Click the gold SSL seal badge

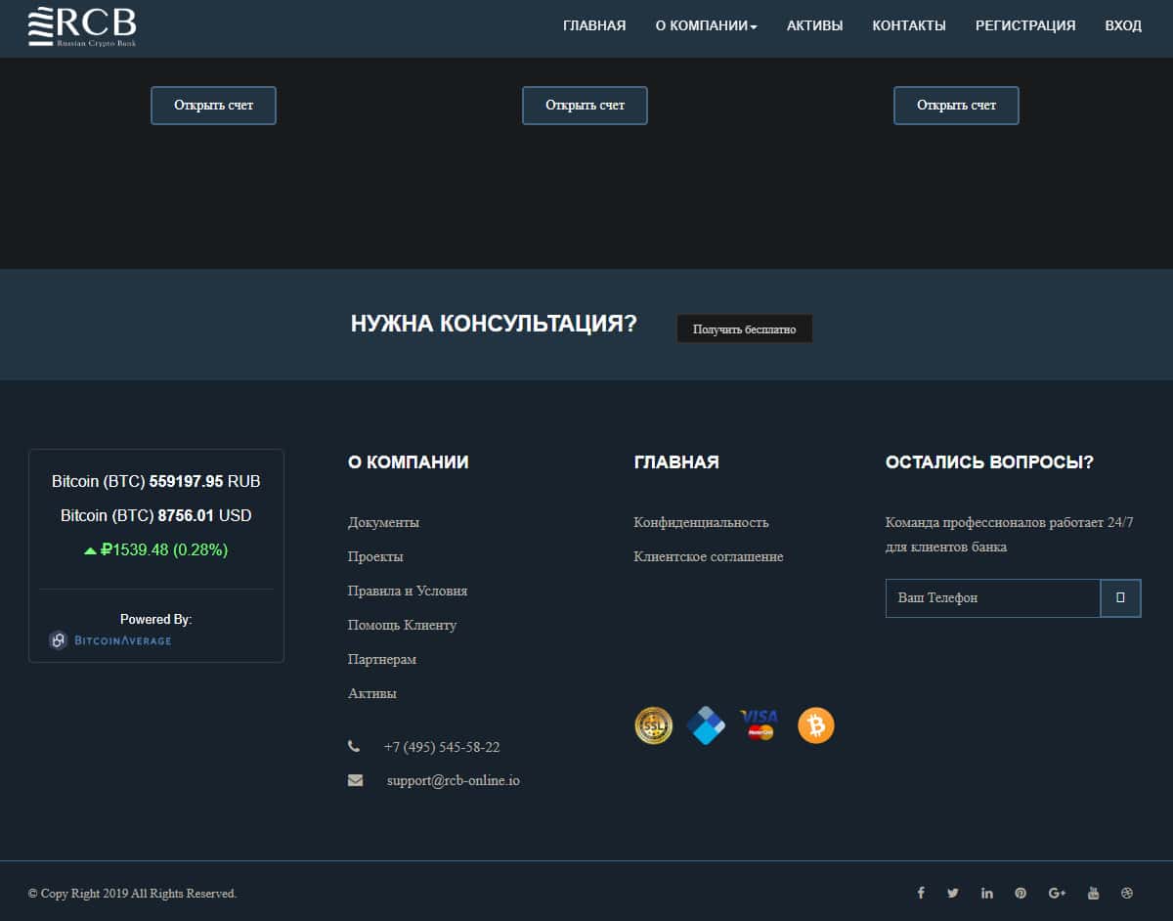pyautogui.click(x=654, y=725)
